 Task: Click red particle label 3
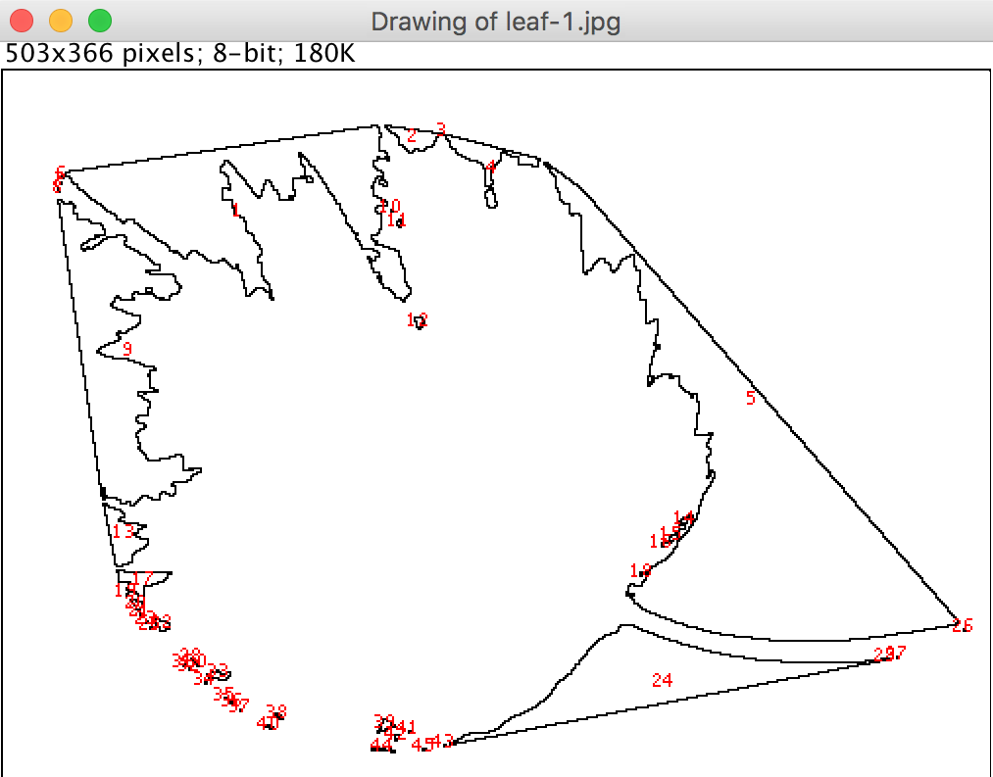coord(441,129)
